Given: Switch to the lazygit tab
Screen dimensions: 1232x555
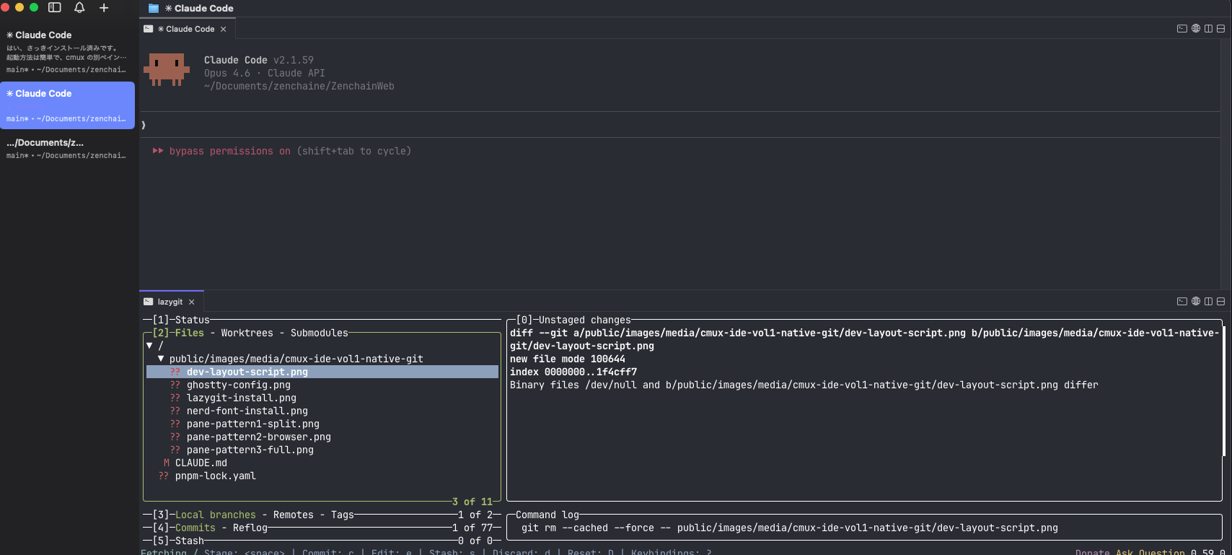Looking at the screenshot, I should (170, 302).
